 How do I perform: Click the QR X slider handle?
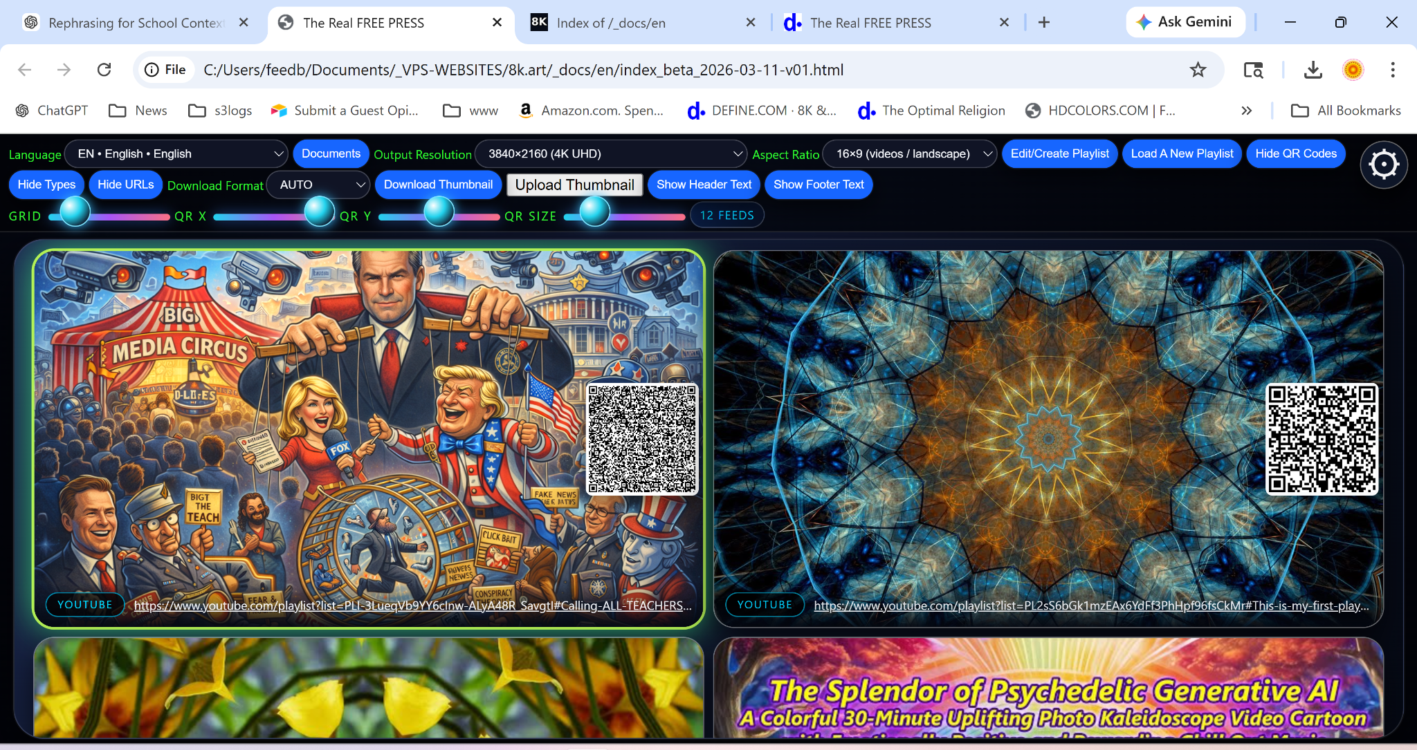tap(320, 211)
